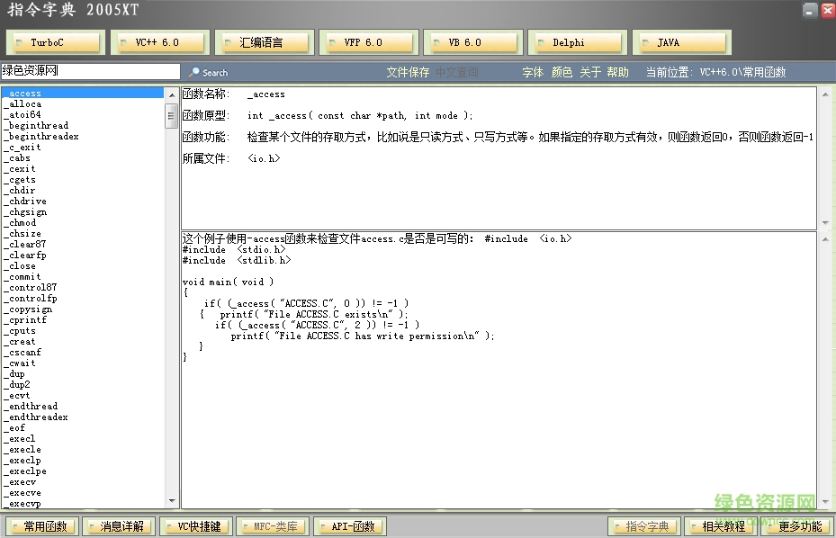The height and width of the screenshot is (538, 836).
Task: Select _beginthread in the function list
Action: (38, 125)
